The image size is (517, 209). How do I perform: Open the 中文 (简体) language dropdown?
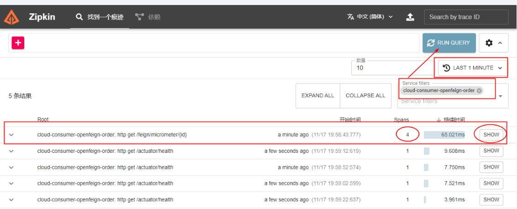[369, 17]
